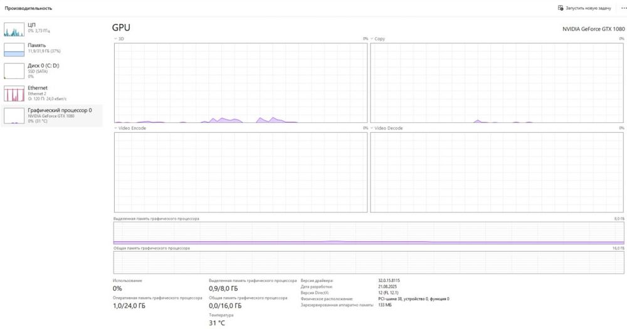Click the Версия драйвера label
This screenshot has width=627, height=329.
pos(317,281)
